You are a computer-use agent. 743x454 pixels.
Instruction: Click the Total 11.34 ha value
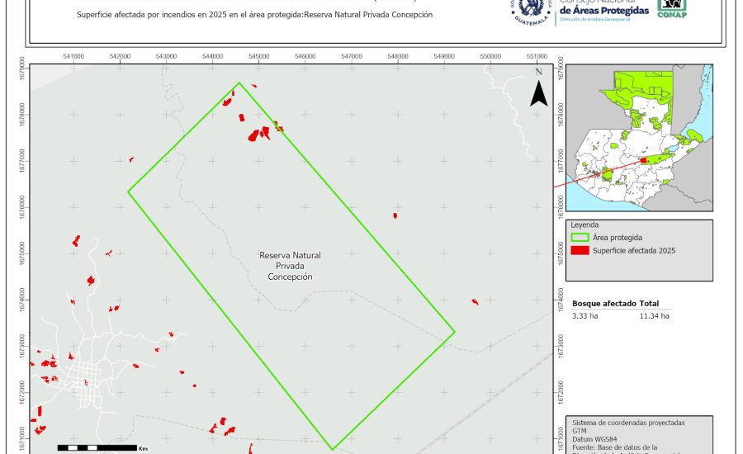click(x=654, y=315)
